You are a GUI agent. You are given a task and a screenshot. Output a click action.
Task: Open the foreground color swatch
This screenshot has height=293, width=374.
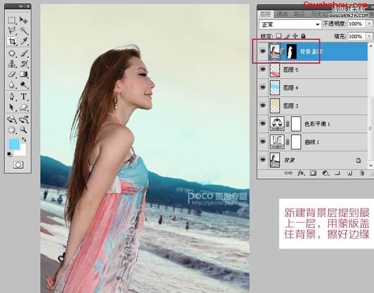pyautogui.click(x=14, y=145)
